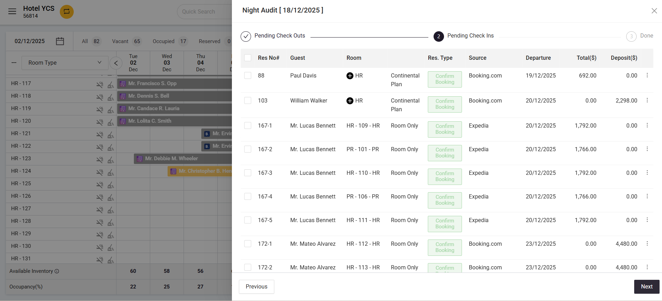This screenshot has width=662, height=301.
Task: Open the calendar date picker icon
Action: click(x=60, y=41)
